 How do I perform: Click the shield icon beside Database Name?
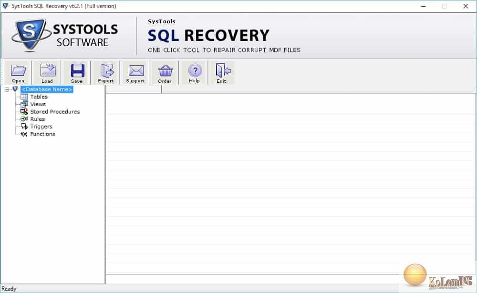pyautogui.click(x=15, y=89)
